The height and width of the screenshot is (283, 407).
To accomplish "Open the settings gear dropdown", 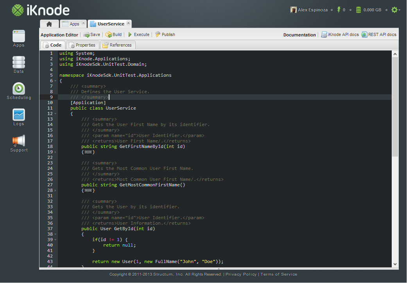I will tap(396, 10).
